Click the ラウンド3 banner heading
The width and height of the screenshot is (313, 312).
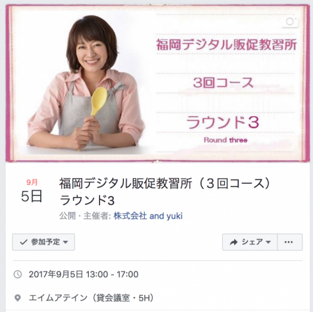click(223, 123)
